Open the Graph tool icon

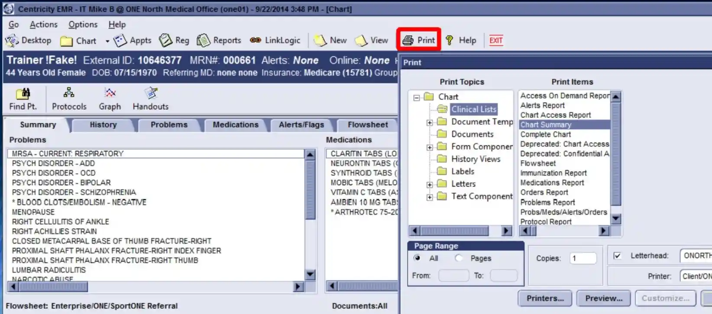tap(110, 93)
